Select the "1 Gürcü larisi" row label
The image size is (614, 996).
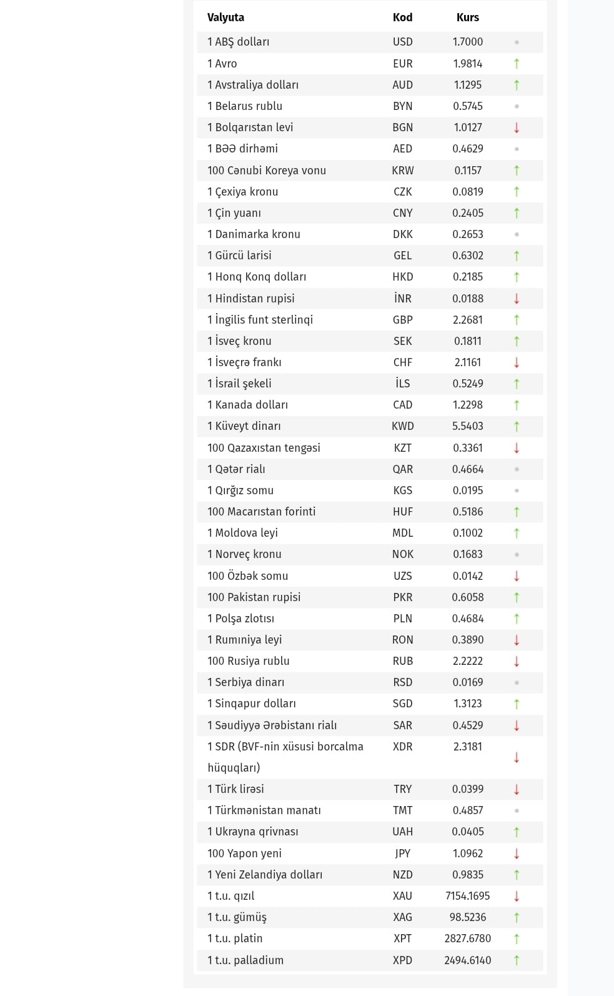pos(239,256)
